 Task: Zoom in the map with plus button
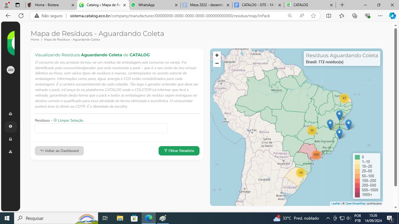(217, 55)
